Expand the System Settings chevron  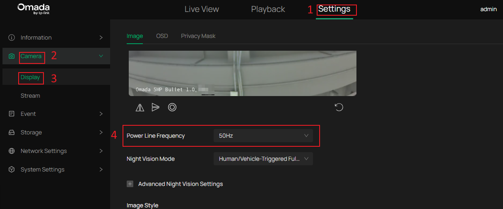pos(101,169)
